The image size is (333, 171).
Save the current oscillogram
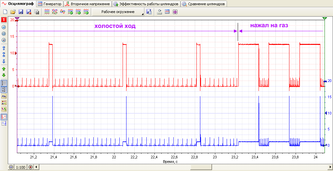pos(21,12)
